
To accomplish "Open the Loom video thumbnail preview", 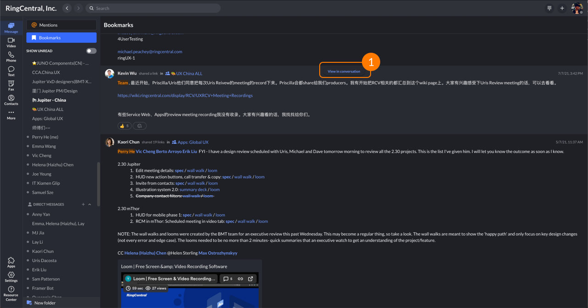I will (x=189, y=293).
